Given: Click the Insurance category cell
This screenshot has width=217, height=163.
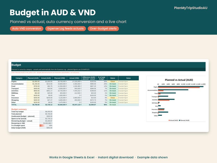Looking at the screenshot, I should (x=19, y=98).
